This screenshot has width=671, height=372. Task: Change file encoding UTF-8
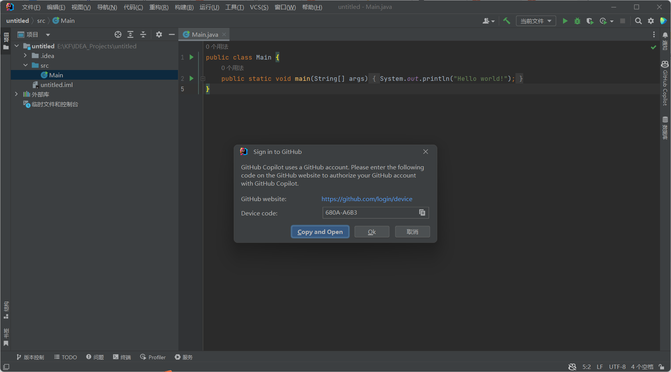617,367
